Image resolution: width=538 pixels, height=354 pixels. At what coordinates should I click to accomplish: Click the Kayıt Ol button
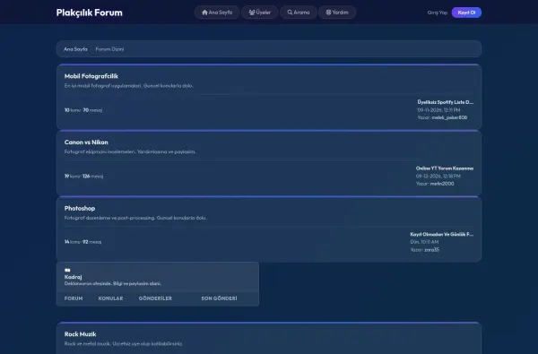tap(466, 13)
